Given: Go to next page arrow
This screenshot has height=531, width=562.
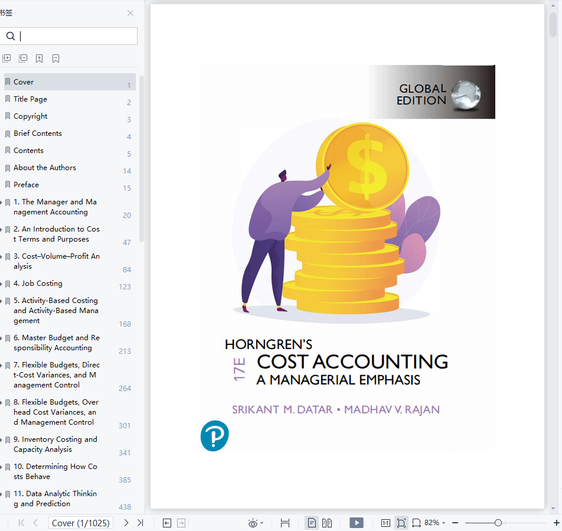Looking at the screenshot, I should 126,523.
